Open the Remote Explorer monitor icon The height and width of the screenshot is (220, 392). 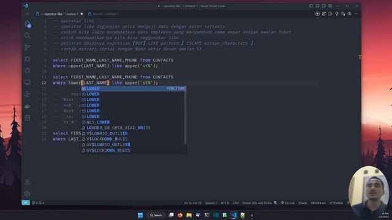(x=28, y=82)
